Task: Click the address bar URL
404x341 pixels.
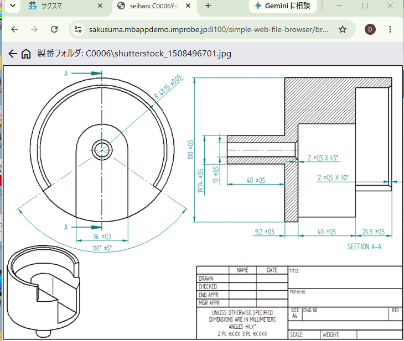Action: [x=208, y=30]
